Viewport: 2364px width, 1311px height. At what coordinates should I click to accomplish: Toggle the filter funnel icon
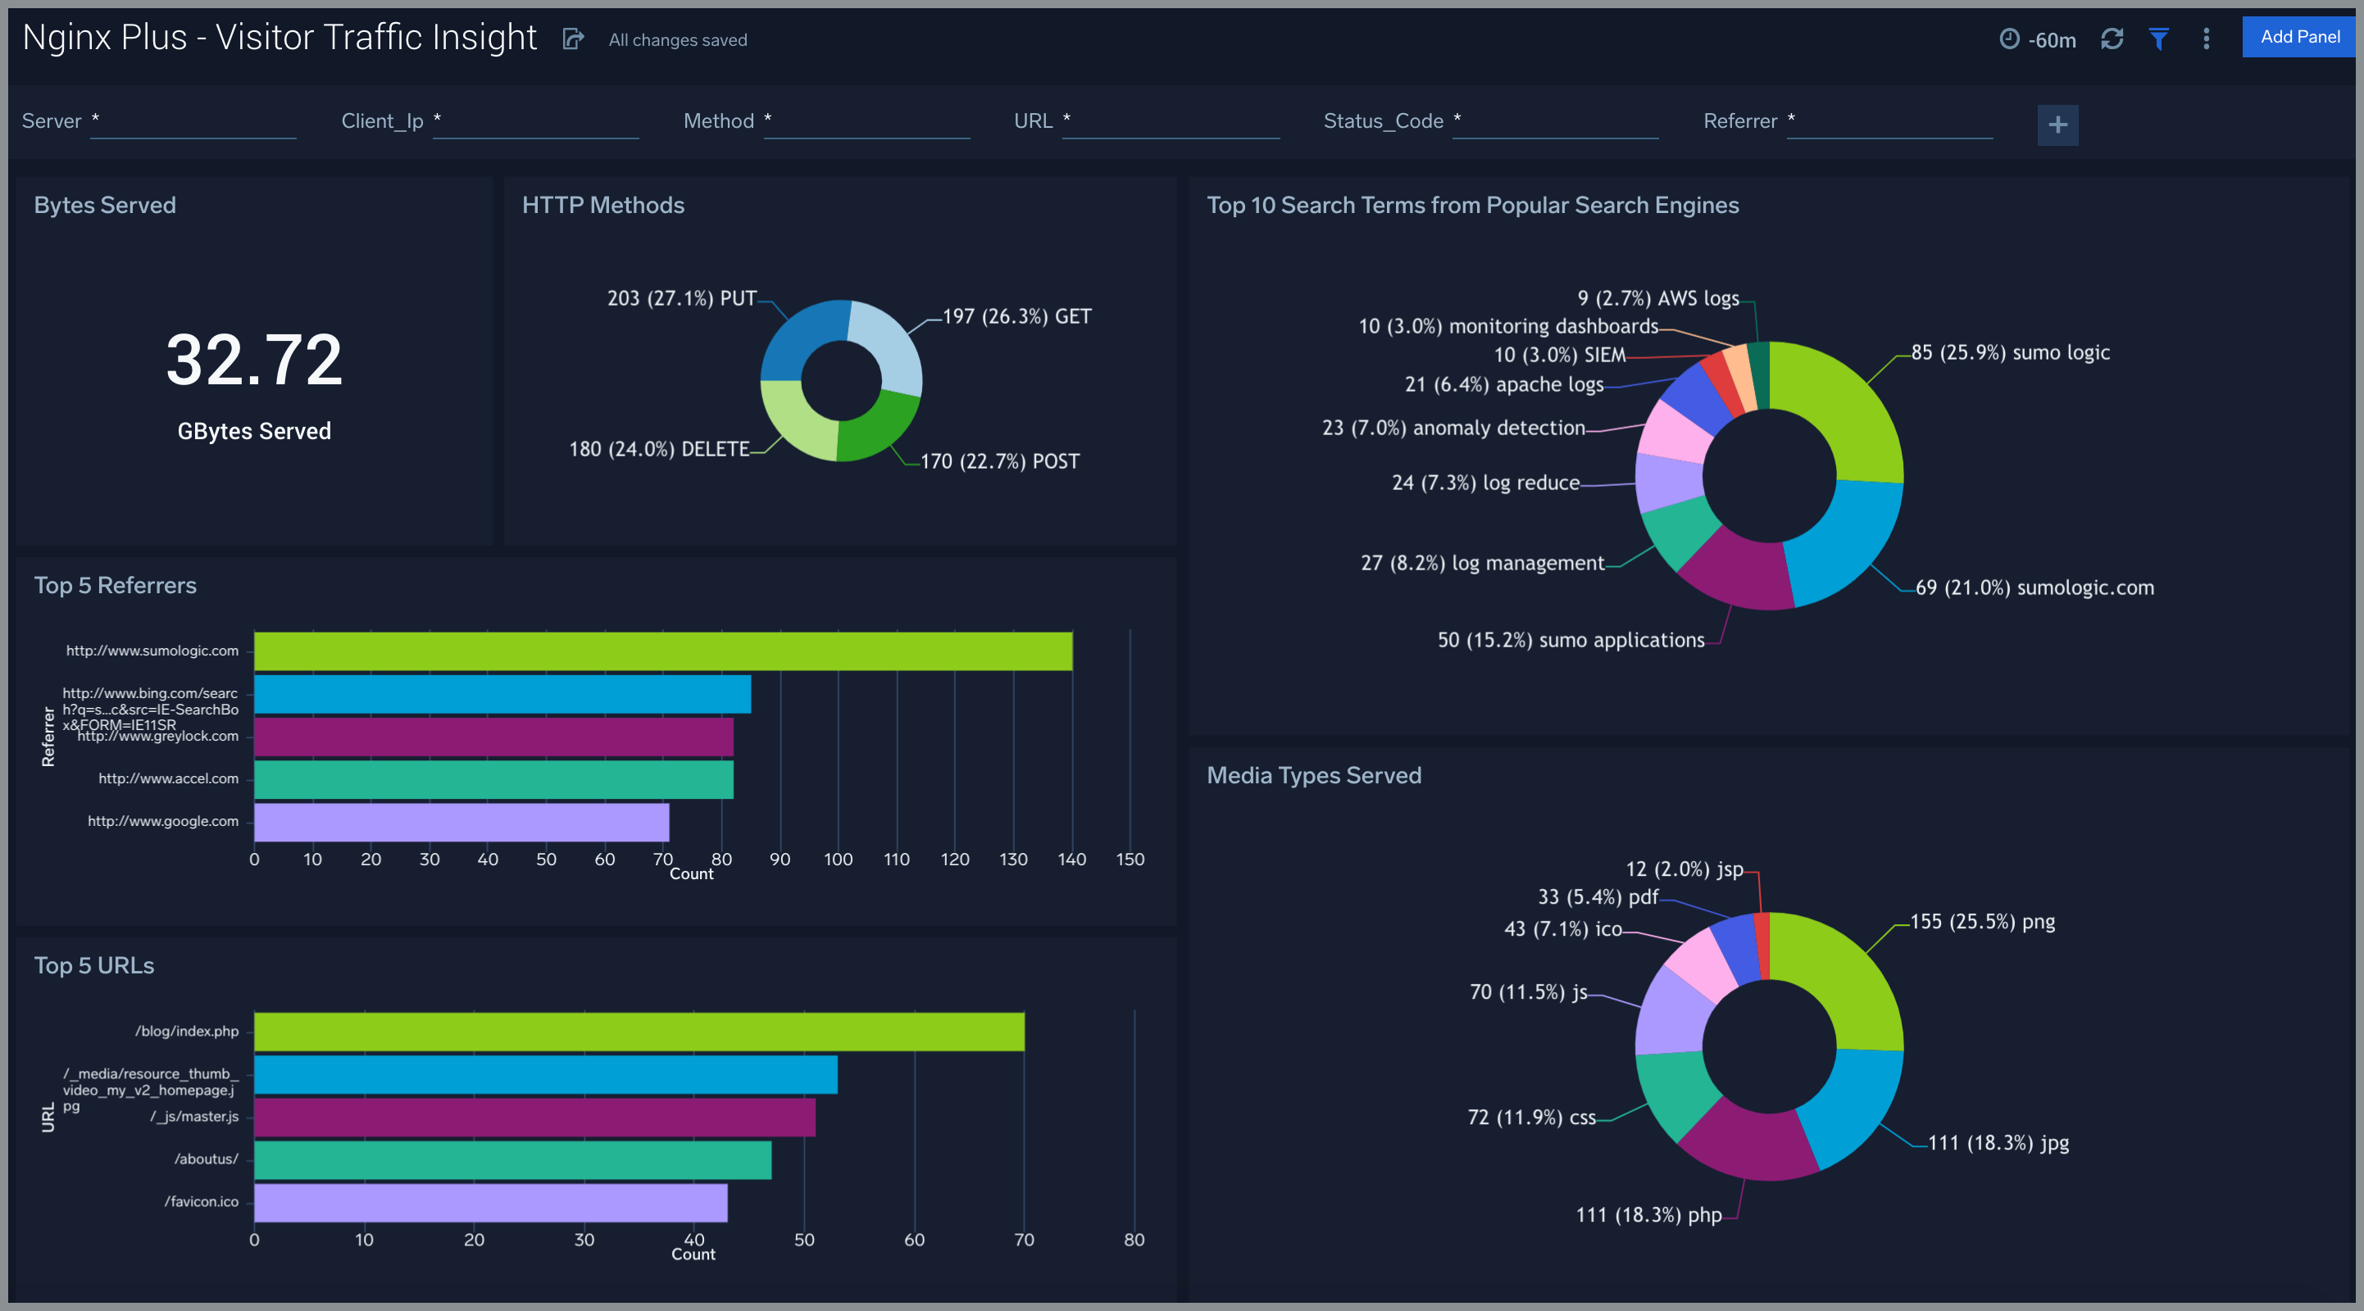(2158, 39)
